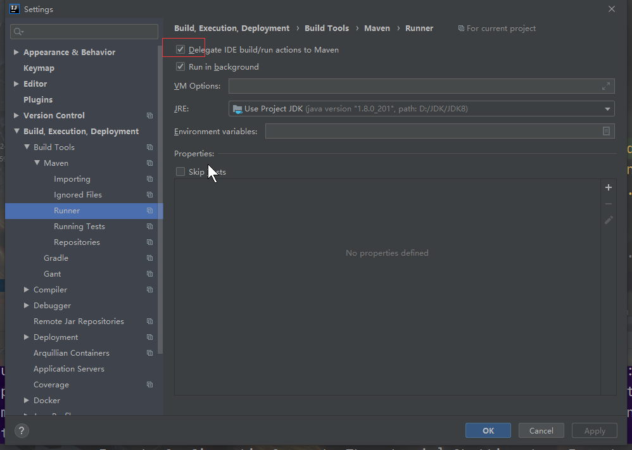This screenshot has width=632, height=450.
Task: Click the project-level icon beside Deployment
Action: tap(150, 337)
